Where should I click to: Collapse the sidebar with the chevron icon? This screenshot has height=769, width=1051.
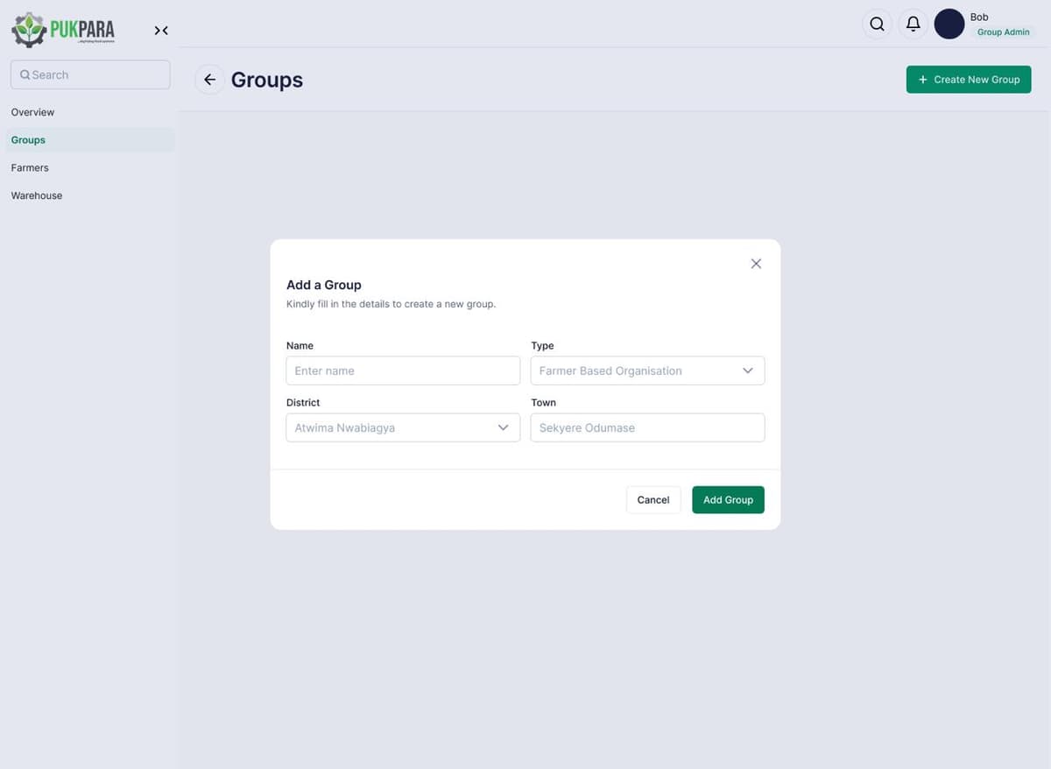(160, 30)
